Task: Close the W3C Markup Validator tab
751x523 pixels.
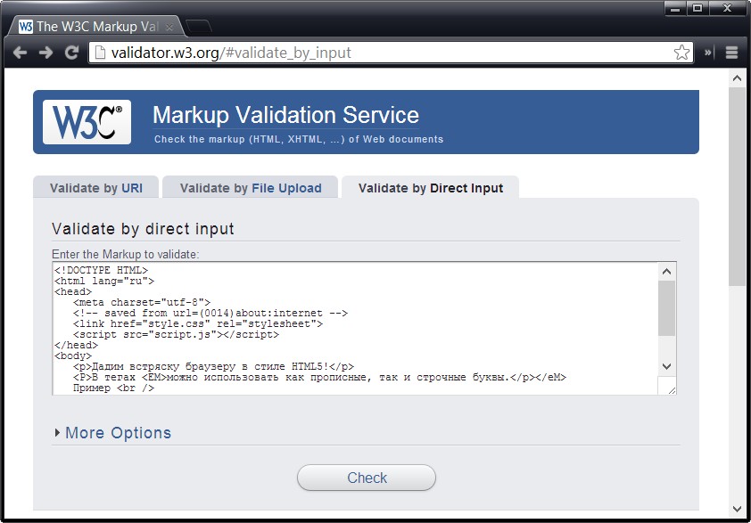Action: pos(169,28)
